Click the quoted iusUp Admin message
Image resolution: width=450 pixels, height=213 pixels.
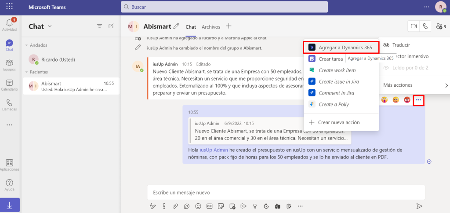(x=270, y=131)
